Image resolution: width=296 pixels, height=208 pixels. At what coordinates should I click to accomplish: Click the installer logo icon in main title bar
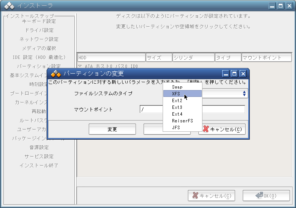[9, 6]
